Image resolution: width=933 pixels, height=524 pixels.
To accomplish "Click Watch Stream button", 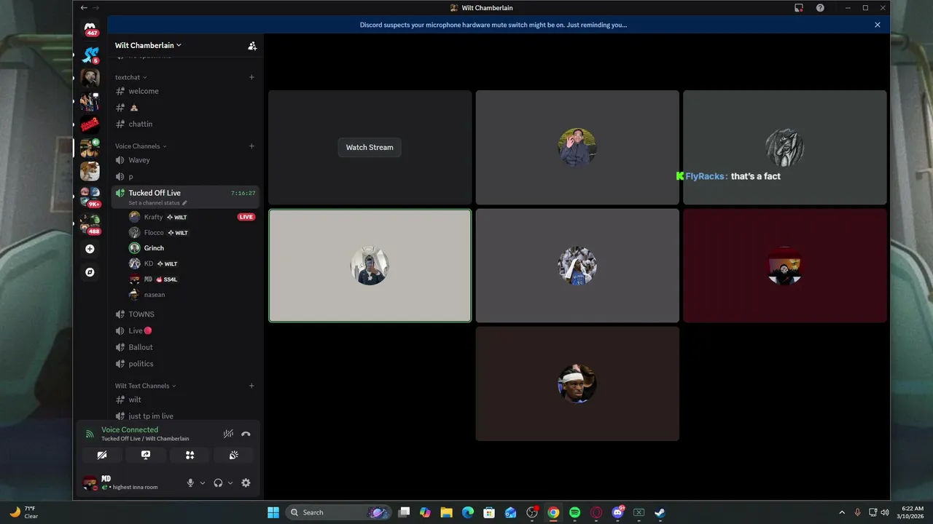I will 370,147.
